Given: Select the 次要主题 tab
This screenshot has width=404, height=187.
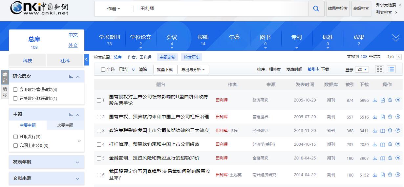Looking at the screenshot, I should [x=65, y=125].
